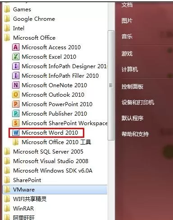
Task: Expand the Intel program group
Action: [x=18, y=28]
